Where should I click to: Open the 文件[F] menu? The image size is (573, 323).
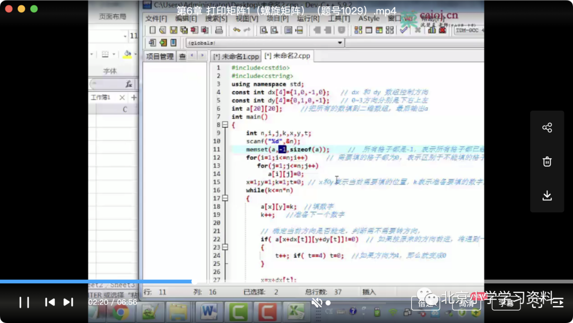point(156,18)
